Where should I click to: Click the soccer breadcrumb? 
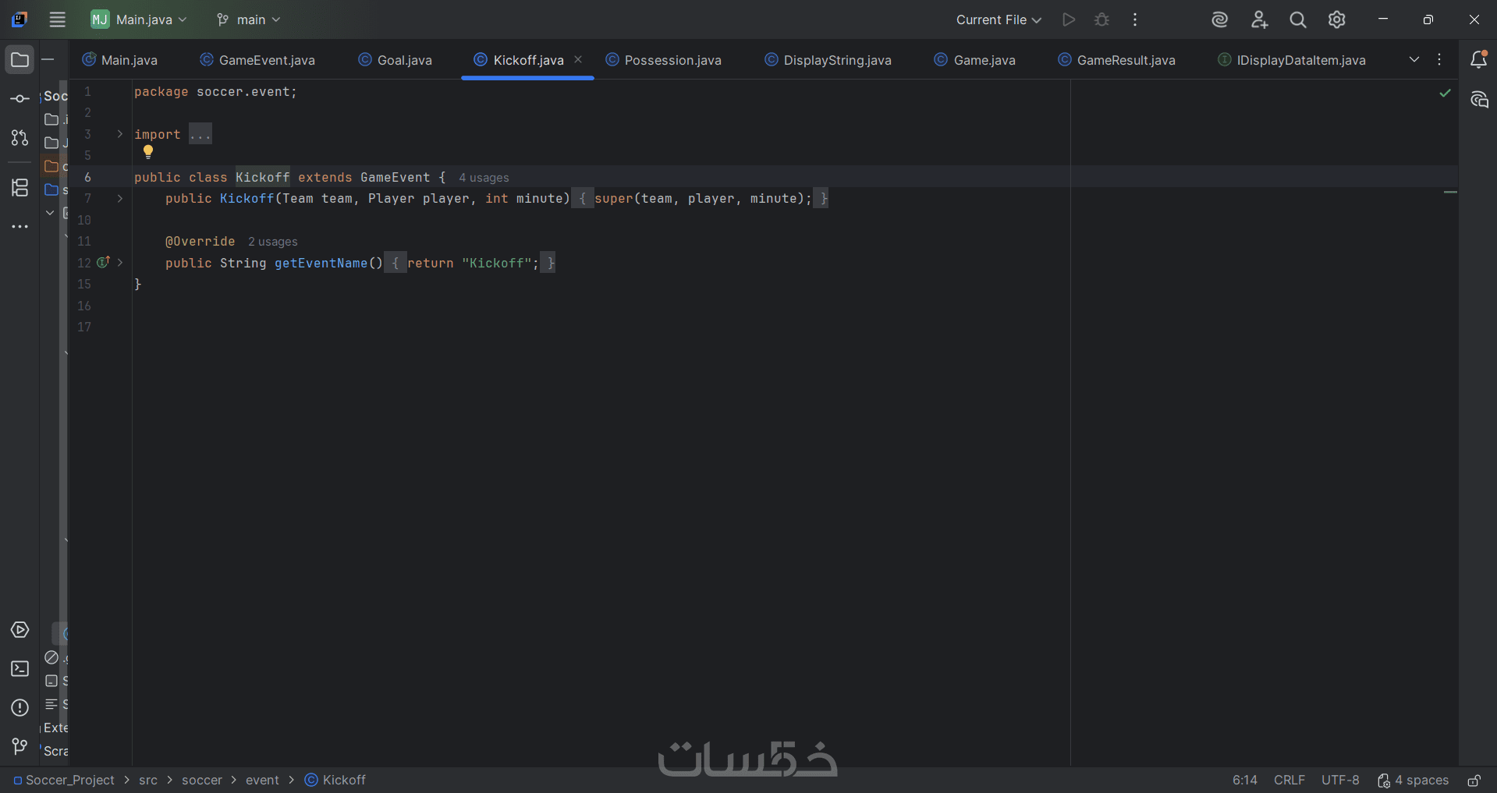pos(202,781)
